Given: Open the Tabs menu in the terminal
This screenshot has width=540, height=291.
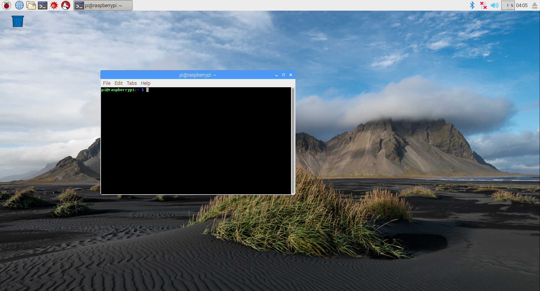Looking at the screenshot, I should 132,83.
